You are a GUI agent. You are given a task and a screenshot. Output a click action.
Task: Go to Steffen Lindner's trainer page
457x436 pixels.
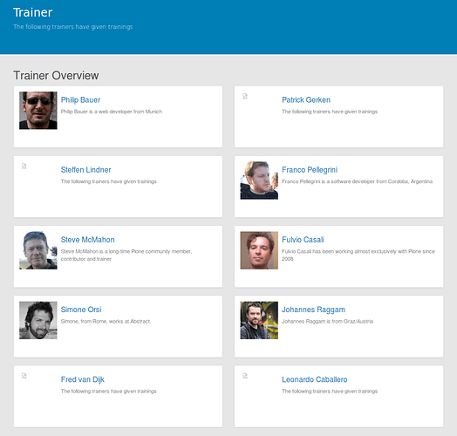point(85,170)
